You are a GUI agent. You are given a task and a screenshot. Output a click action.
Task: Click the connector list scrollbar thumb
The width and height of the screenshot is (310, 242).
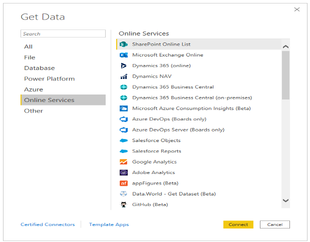pyautogui.click(x=285, y=75)
